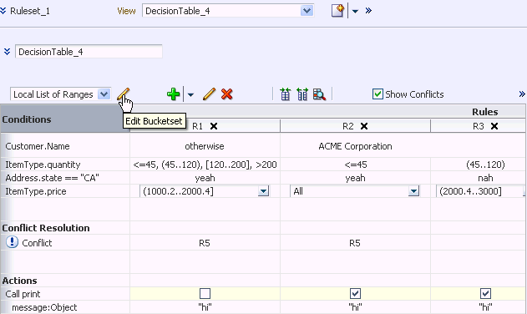Open the View DecisionTable_4 dropdown

pyautogui.click(x=307, y=11)
